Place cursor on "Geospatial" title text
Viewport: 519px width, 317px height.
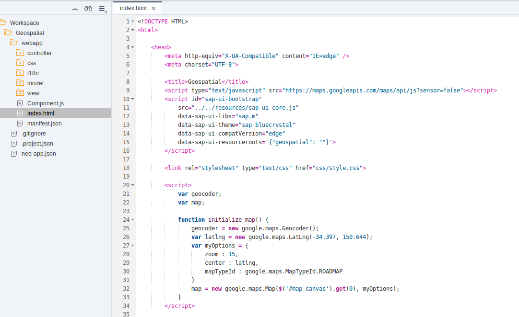click(x=204, y=82)
